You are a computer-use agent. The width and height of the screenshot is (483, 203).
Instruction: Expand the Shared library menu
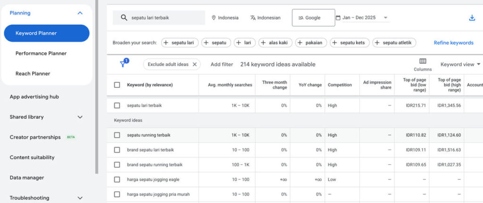pyautogui.click(x=80, y=117)
